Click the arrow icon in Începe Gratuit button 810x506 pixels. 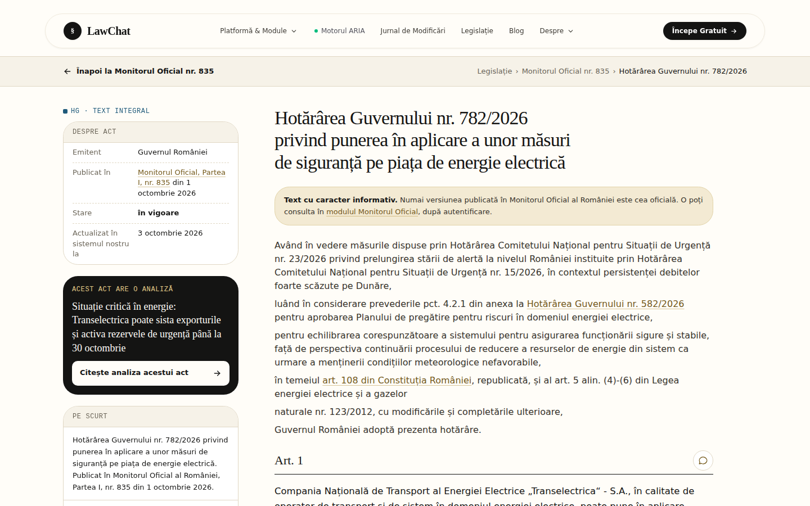[x=734, y=31]
